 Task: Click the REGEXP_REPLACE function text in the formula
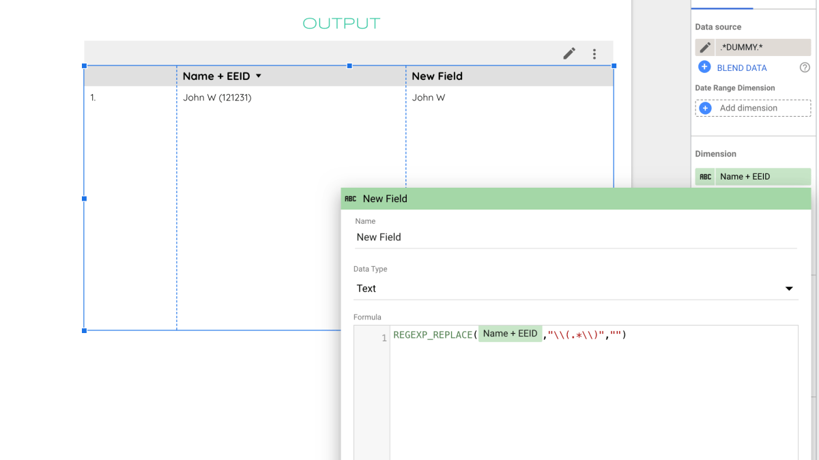pyautogui.click(x=433, y=335)
